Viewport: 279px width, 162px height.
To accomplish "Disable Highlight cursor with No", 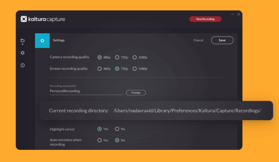I will tap(117, 129).
